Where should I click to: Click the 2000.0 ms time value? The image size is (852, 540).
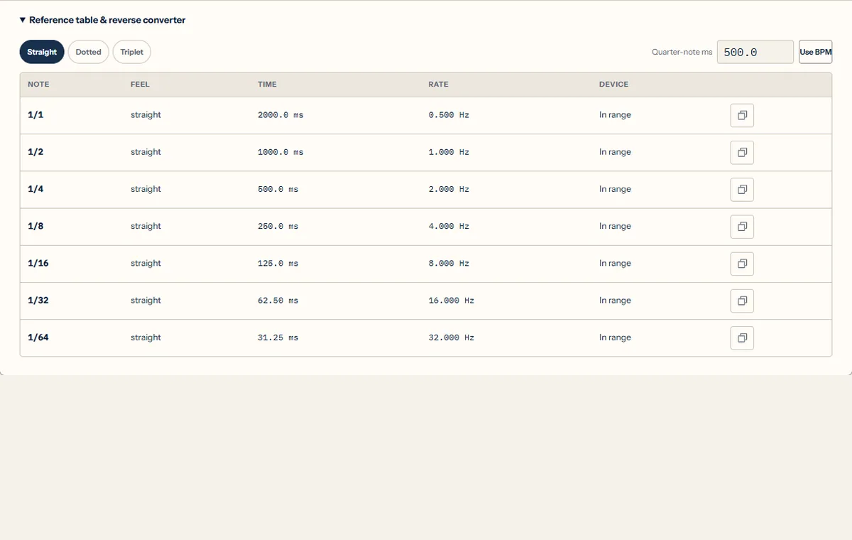click(x=280, y=115)
